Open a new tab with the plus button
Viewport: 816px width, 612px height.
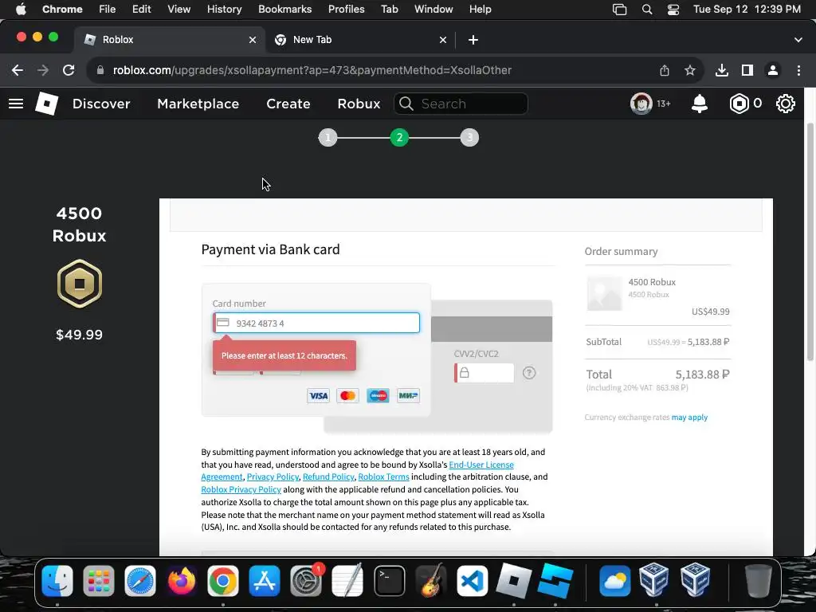[x=473, y=40]
